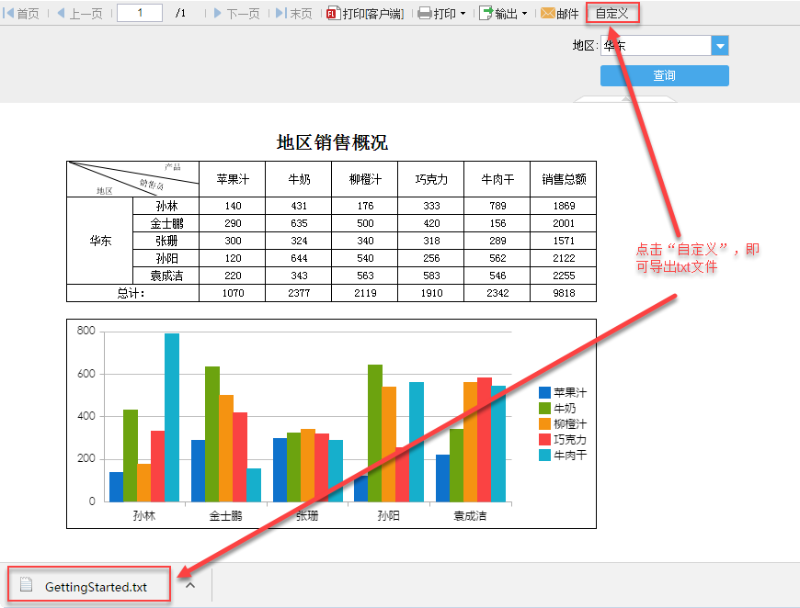Click the 牛奶 legend color swatch
The height and width of the screenshot is (608, 800).
(544, 408)
